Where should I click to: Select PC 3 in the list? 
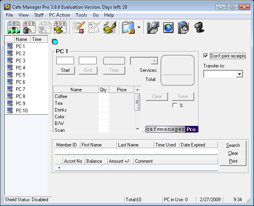pos(21,60)
